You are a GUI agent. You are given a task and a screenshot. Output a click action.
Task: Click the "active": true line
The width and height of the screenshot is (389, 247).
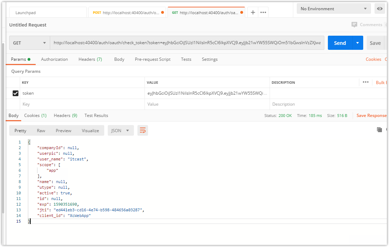(54, 193)
